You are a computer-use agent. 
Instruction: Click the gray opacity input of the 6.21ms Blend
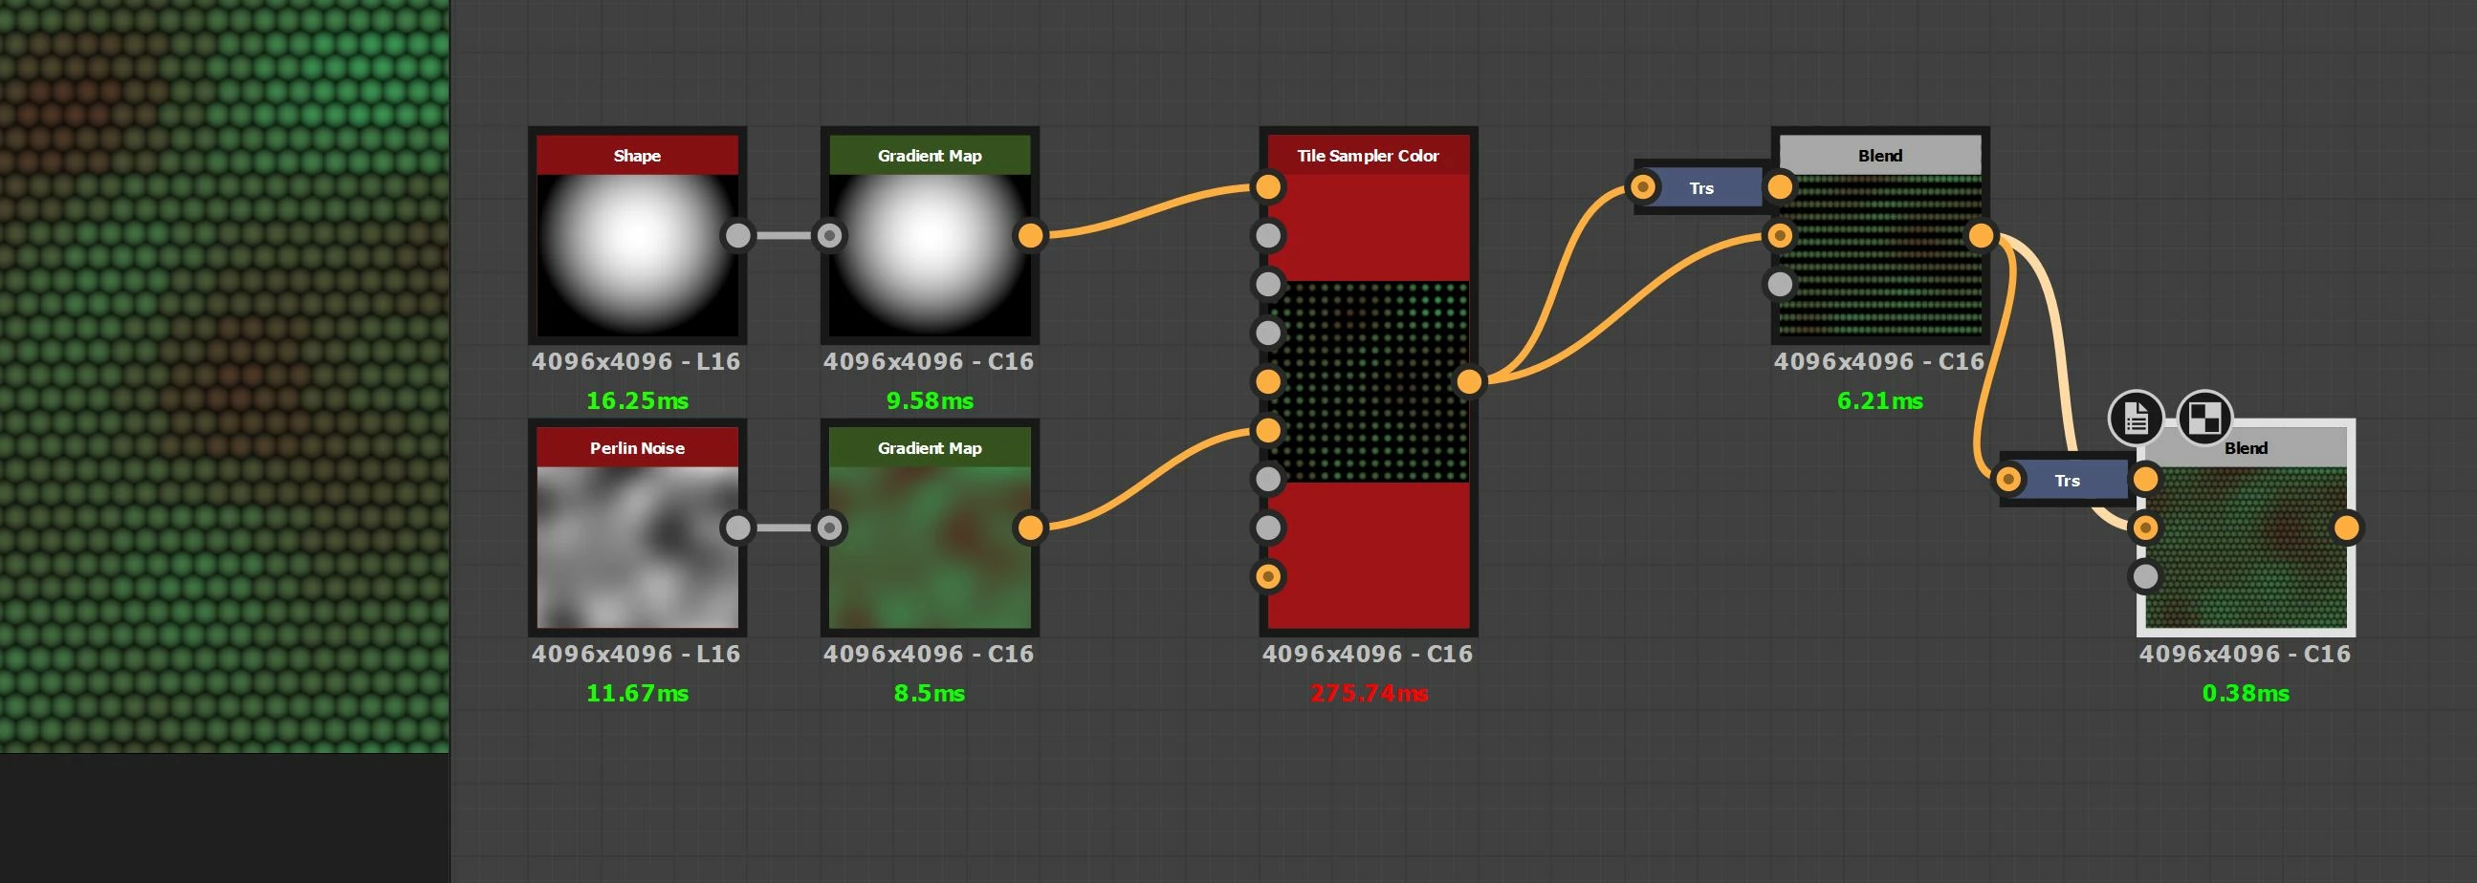(1780, 285)
